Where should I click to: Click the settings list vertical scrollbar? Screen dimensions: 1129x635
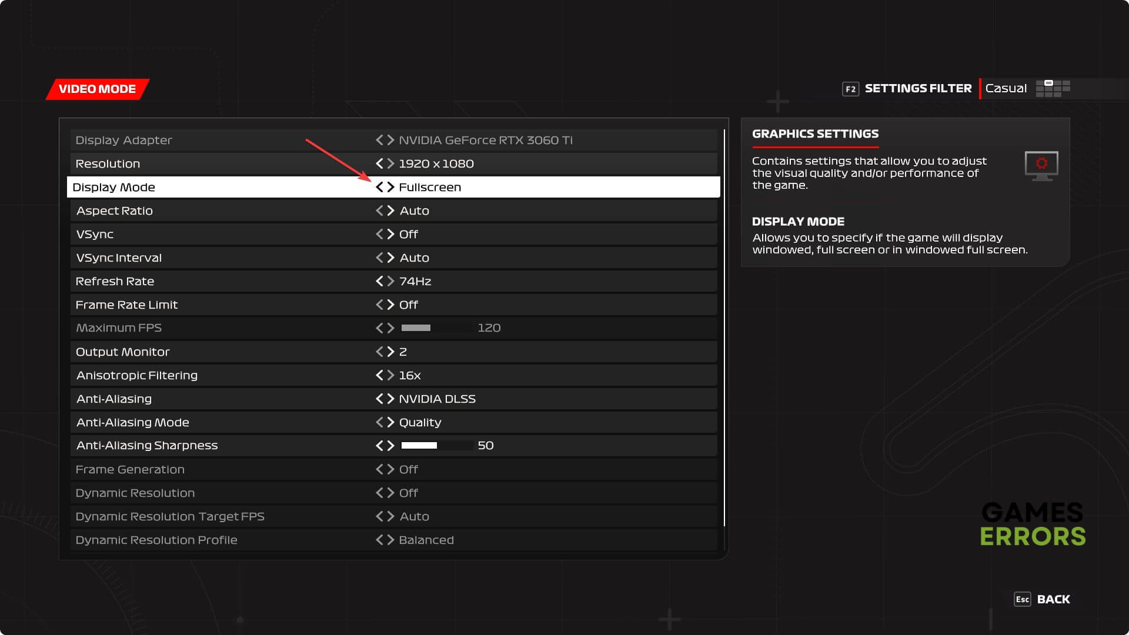[x=724, y=327]
